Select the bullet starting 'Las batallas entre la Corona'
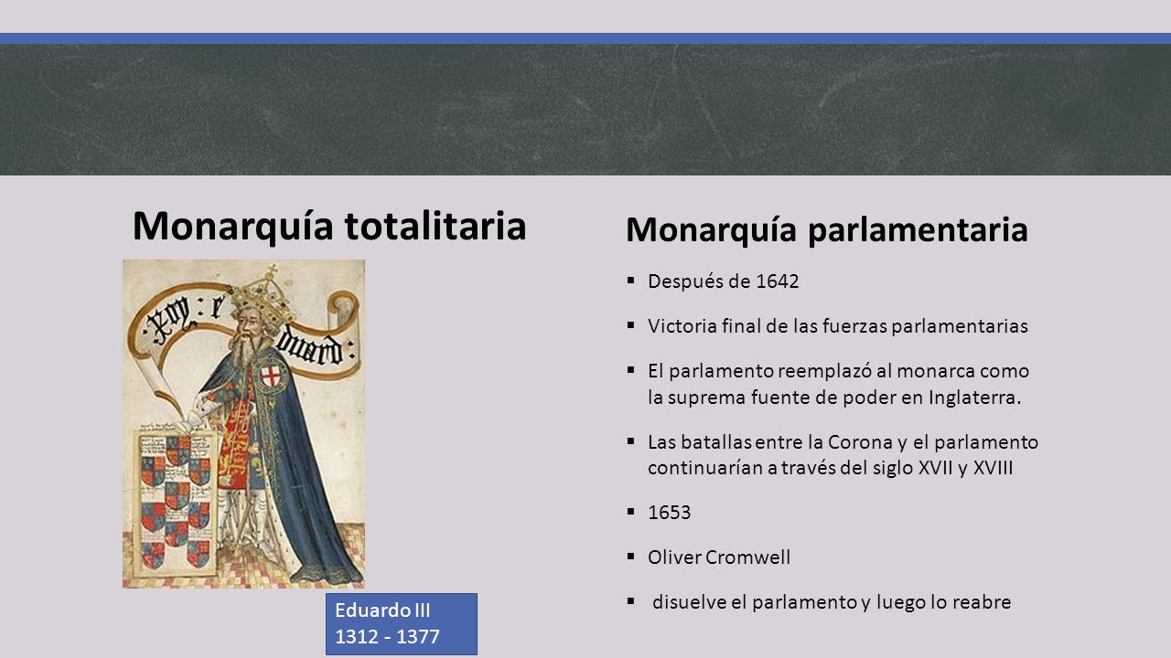Image resolution: width=1171 pixels, height=658 pixels. click(843, 455)
